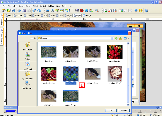The image size is (162, 116).
Task: Choose the rmadan_03.gif image
Action: tap(115, 74)
